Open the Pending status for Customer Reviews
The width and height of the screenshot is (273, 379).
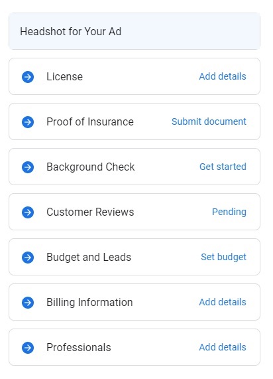(229, 212)
